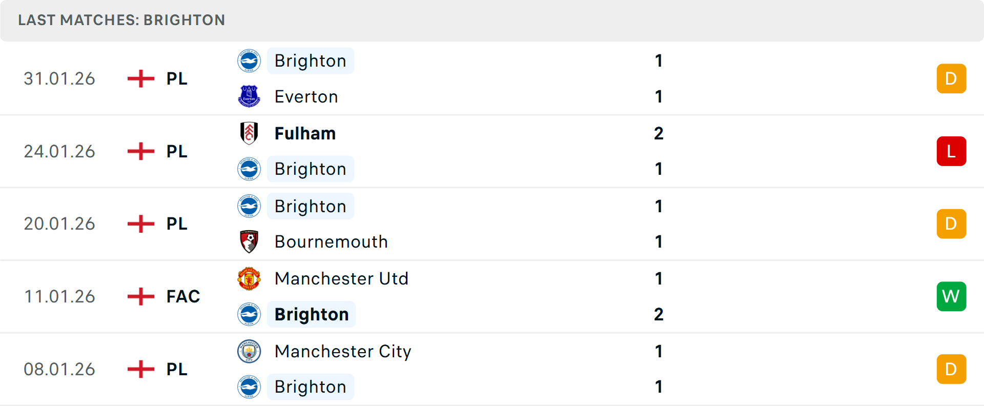
Task: Click the score 2 beside bold Brighton
Action: click(659, 314)
